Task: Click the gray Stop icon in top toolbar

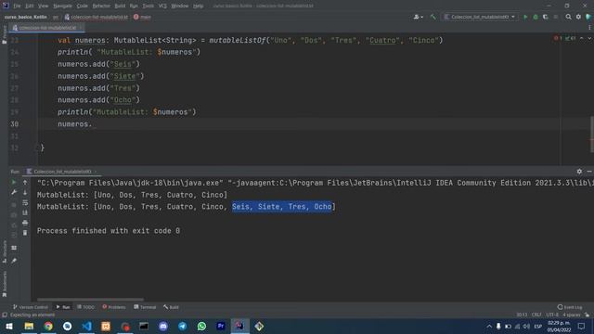Action: (x=556, y=17)
